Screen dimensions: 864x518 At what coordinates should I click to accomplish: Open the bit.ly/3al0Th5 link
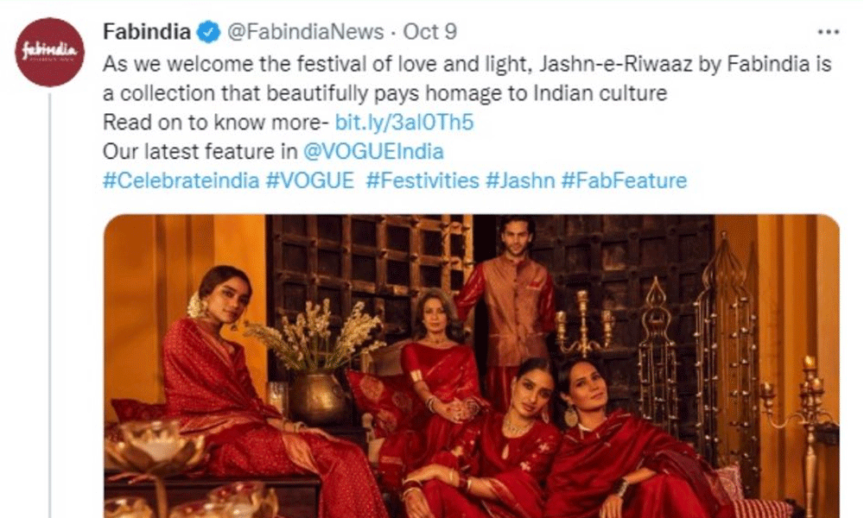point(404,123)
